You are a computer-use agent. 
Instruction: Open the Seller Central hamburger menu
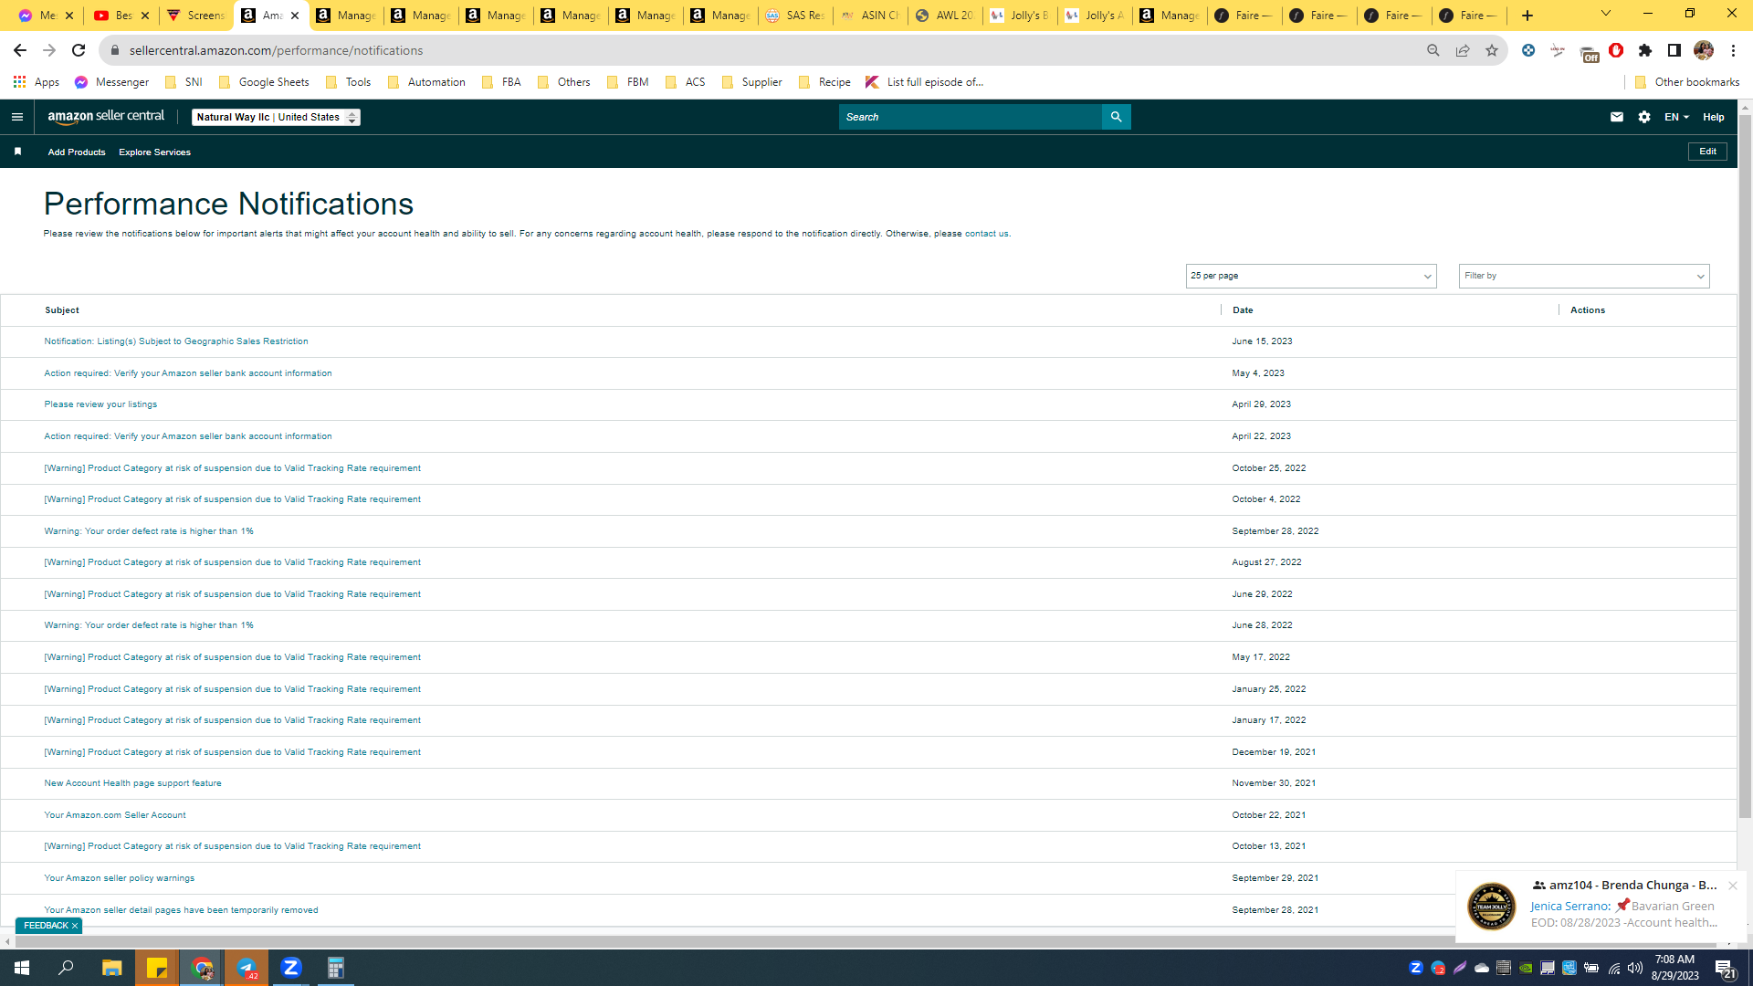point(17,117)
